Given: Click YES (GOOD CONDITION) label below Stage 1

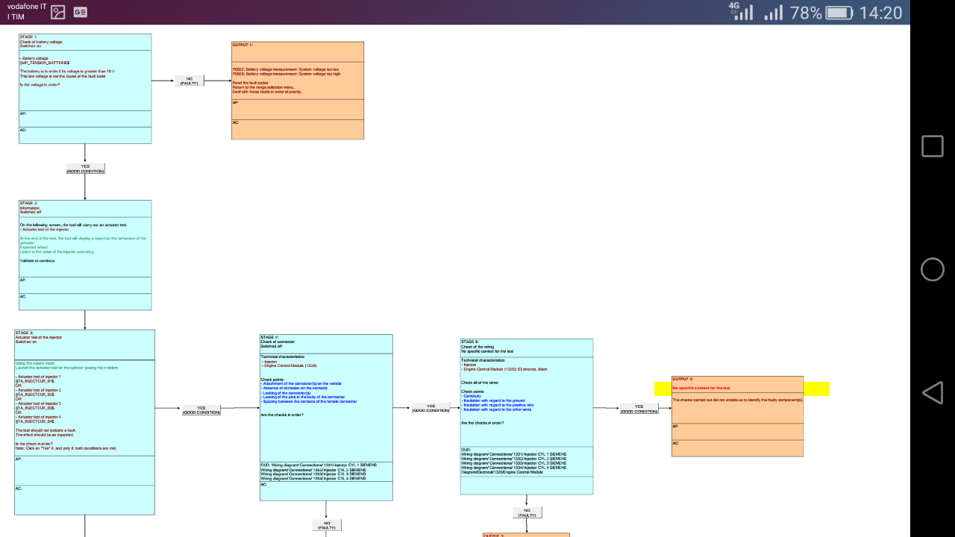Looking at the screenshot, I should (85, 169).
